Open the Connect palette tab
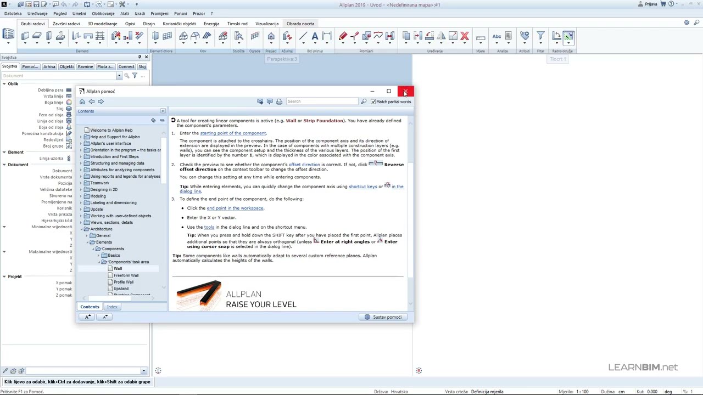 pyautogui.click(x=126, y=66)
